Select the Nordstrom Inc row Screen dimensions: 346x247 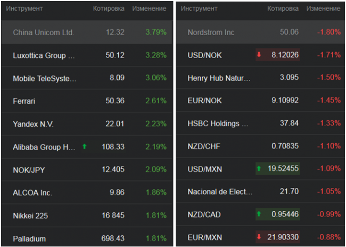[211, 32]
